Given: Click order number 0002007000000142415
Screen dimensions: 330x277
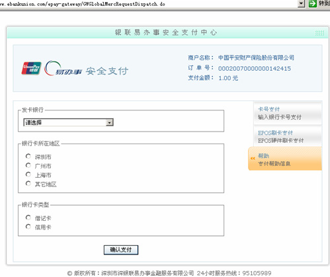Looking at the screenshot, I should (255, 69).
